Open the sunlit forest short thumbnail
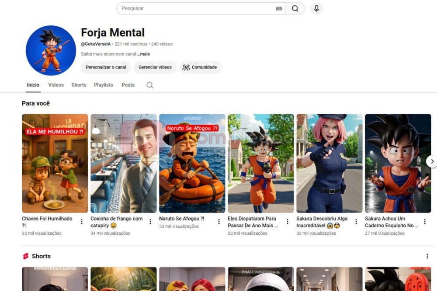 point(124,279)
